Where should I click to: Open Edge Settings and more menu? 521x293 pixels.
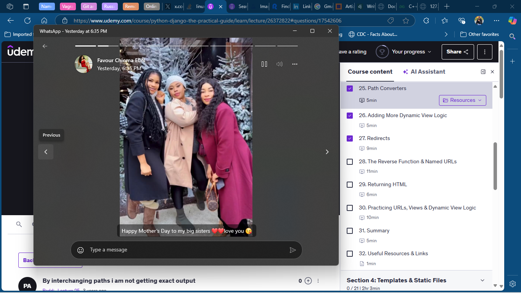[x=496, y=21]
